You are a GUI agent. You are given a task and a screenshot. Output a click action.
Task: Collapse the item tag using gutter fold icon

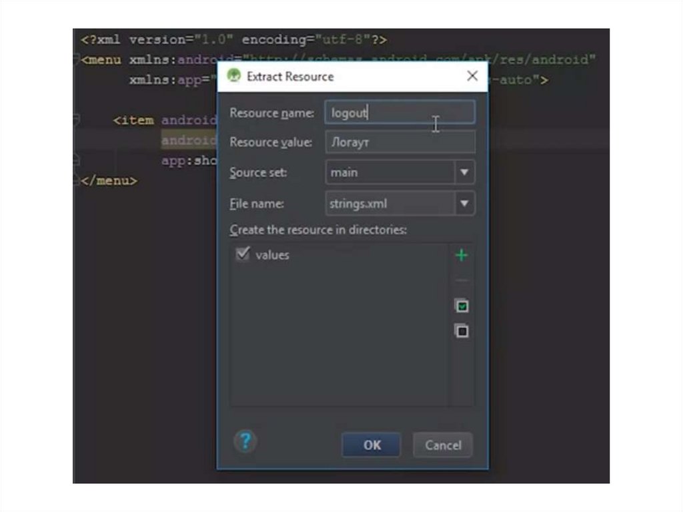click(76, 120)
